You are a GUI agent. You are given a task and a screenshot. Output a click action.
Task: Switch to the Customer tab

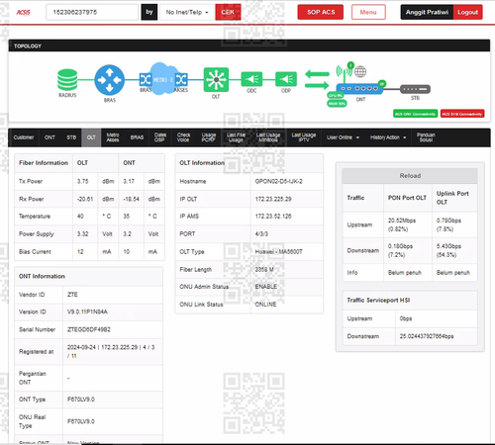24,137
